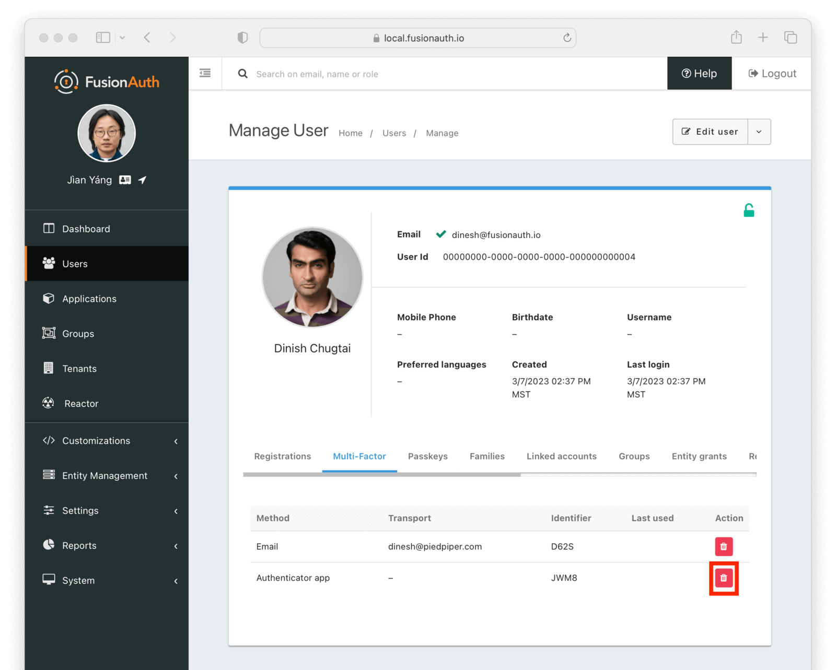Expand the Customizations menu chevron

[176, 441]
